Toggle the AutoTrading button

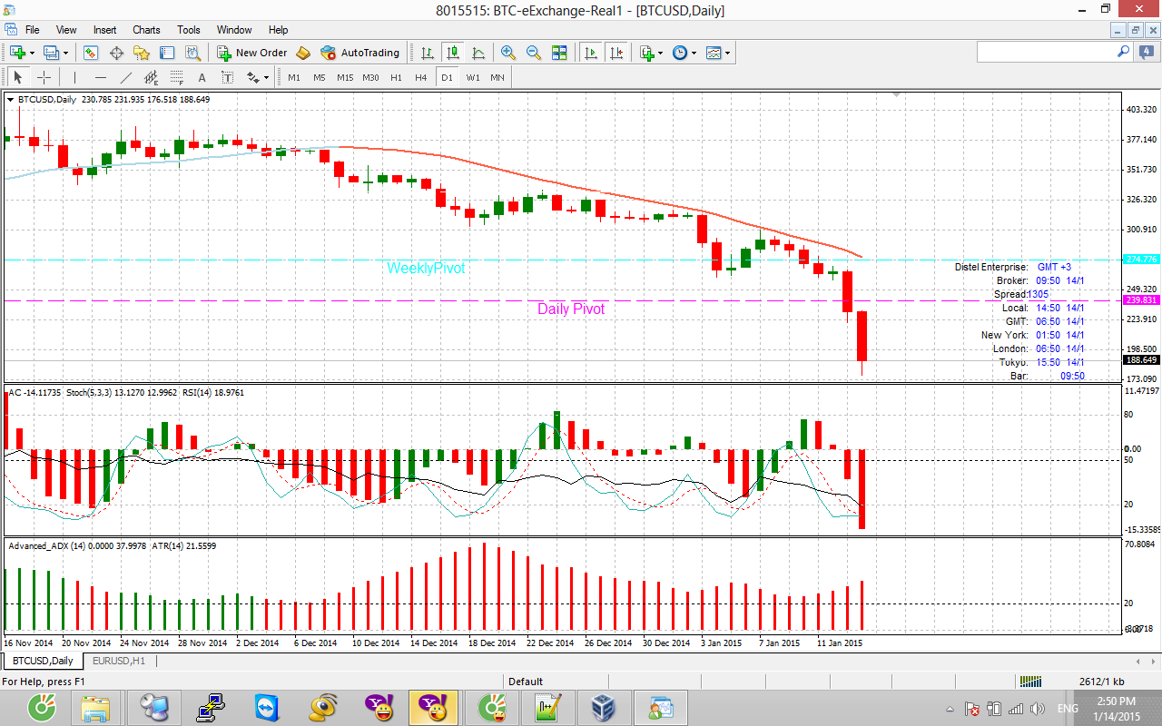point(360,53)
